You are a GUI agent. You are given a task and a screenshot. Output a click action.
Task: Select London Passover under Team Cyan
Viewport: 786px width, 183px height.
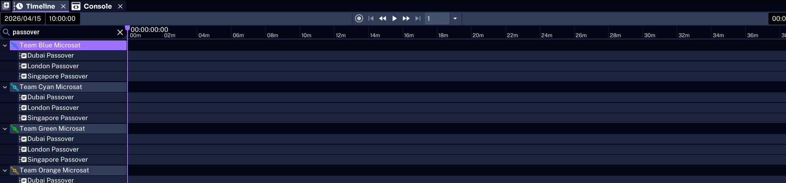pyautogui.click(x=72, y=108)
